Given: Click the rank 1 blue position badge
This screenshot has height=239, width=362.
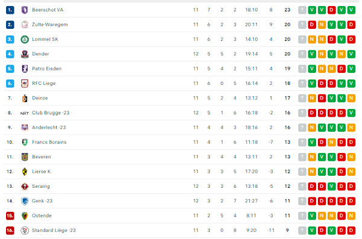Looking at the screenshot, I should [x=10, y=10].
